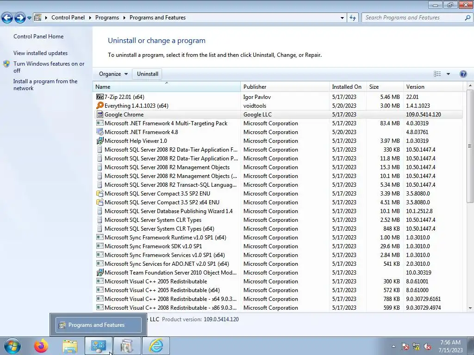Select SQL Server Compact 3.5 SP2 ENU icon

click(x=100, y=193)
